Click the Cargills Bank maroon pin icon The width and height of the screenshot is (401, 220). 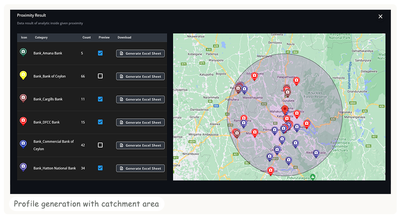23,99
